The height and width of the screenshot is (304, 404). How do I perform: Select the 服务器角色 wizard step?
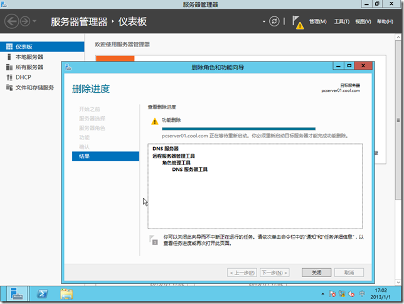[x=92, y=128]
